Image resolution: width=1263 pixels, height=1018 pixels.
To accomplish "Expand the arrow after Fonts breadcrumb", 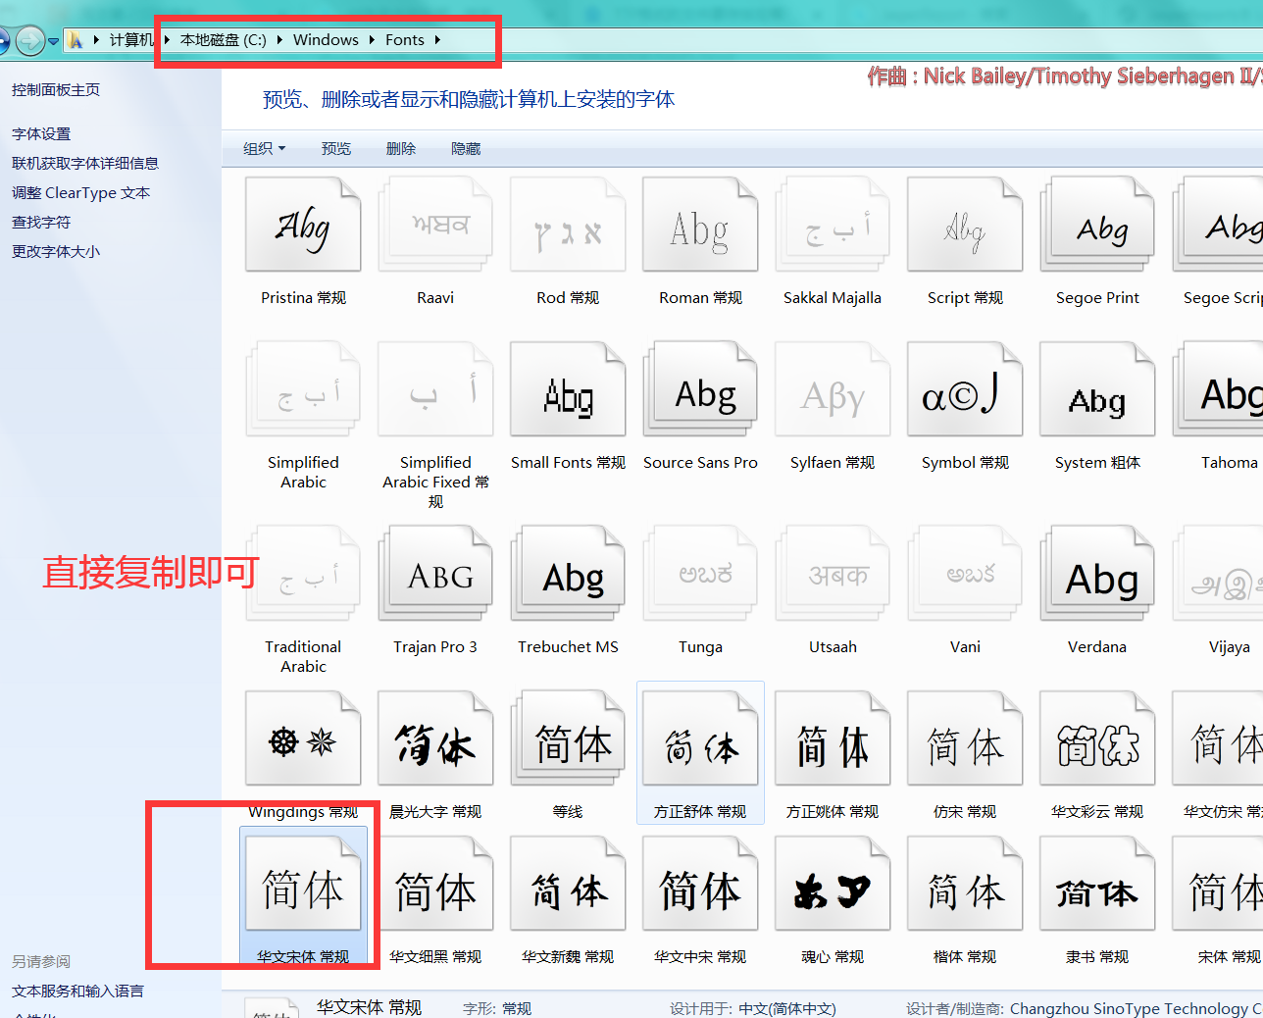I will coord(437,40).
